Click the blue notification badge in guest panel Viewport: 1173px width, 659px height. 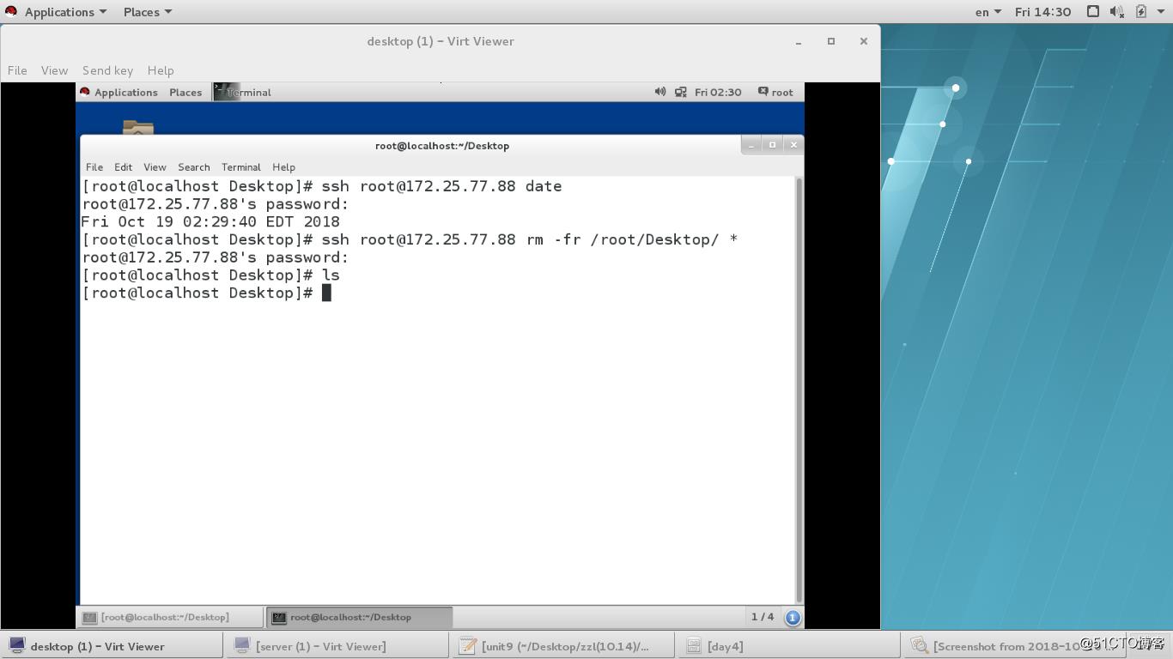pos(793,617)
